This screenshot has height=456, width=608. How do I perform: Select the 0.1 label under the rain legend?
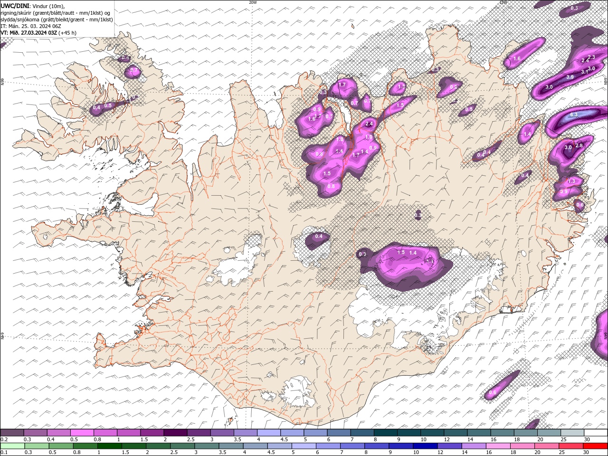[x=4, y=452]
